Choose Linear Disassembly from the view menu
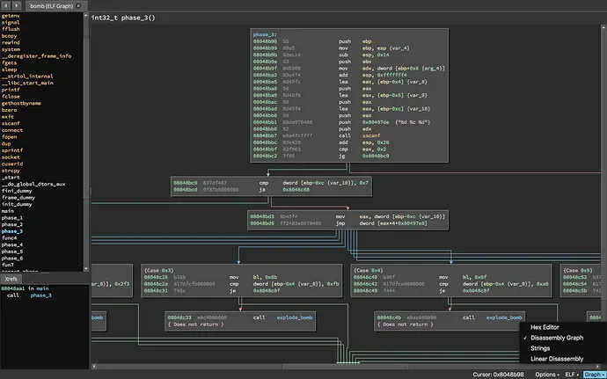This screenshot has width=607, height=379. (x=557, y=359)
